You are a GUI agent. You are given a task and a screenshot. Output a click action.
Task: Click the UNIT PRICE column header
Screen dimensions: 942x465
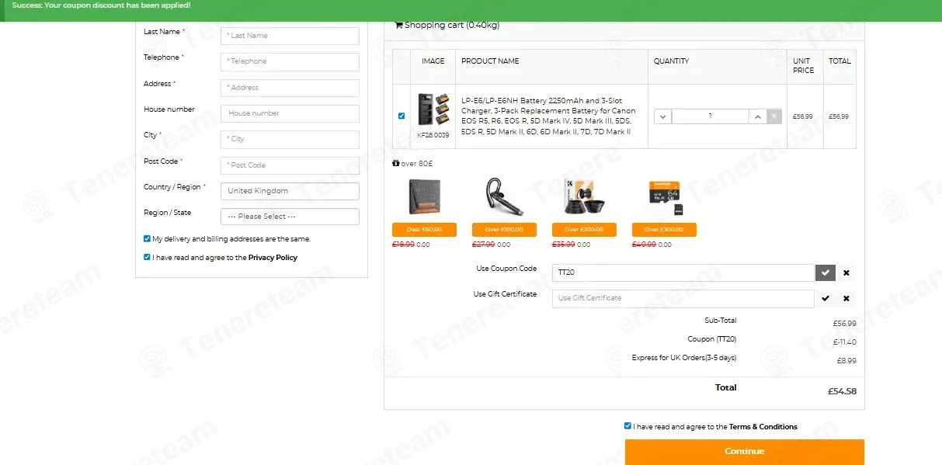coord(804,66)
